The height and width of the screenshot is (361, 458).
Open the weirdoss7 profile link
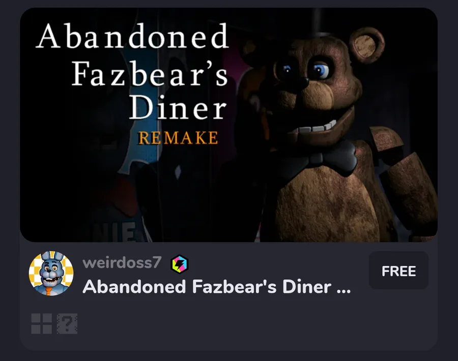[x=122, y=262]
